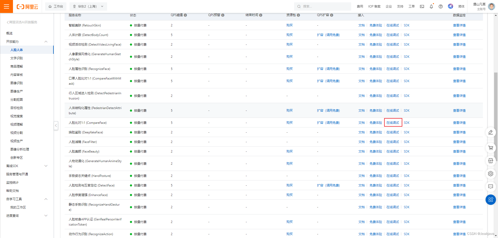The image size is (498, 238).
Task: Click 查看详情 for DeepfakeFace row
Action: (x=459, y=132)
